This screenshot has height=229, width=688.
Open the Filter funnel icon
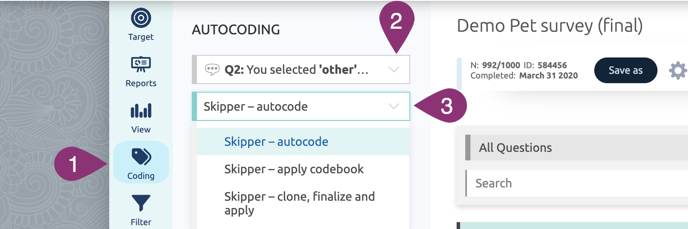(141, 203)
